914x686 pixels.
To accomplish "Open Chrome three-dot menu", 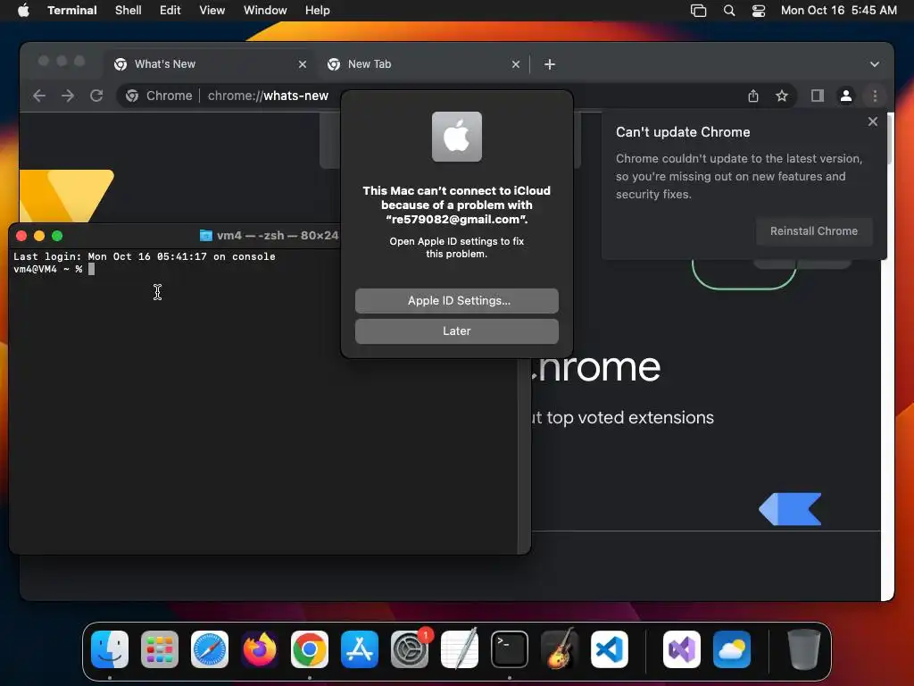I will 875,96.
